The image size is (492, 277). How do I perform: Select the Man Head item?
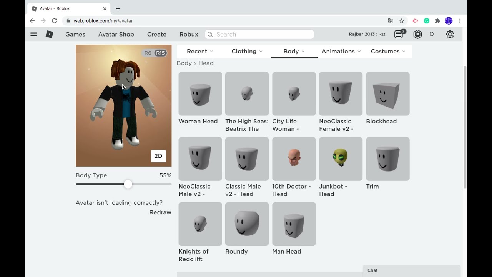tap(294, 224)
